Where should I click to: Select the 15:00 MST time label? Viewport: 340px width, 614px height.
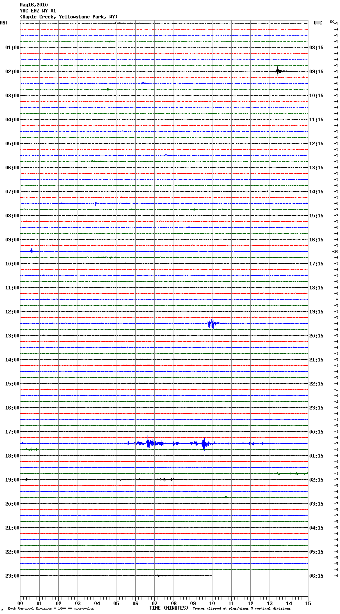12,383
